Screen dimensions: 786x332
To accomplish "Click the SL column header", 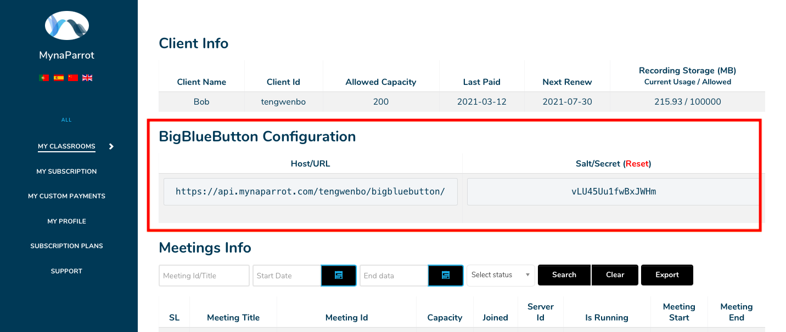I will [174, 318].
